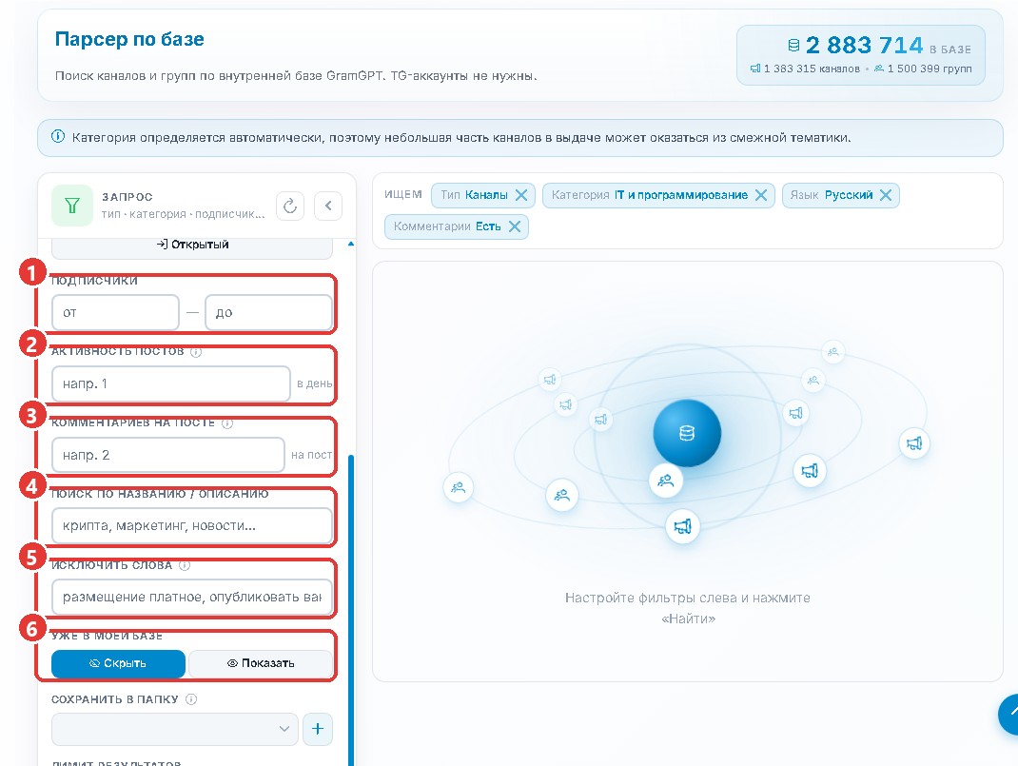Choose the Открытый option button
This screenshot has height=766, width=1018.
(x=192, y=245)
